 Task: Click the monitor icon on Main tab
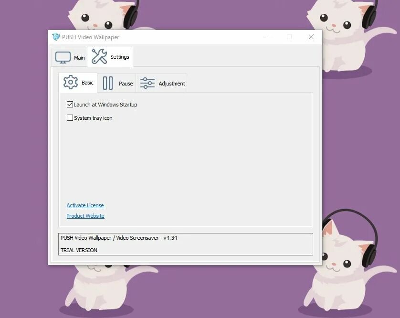[x=63, y=57]
